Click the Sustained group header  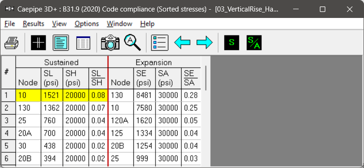(62, 62)
